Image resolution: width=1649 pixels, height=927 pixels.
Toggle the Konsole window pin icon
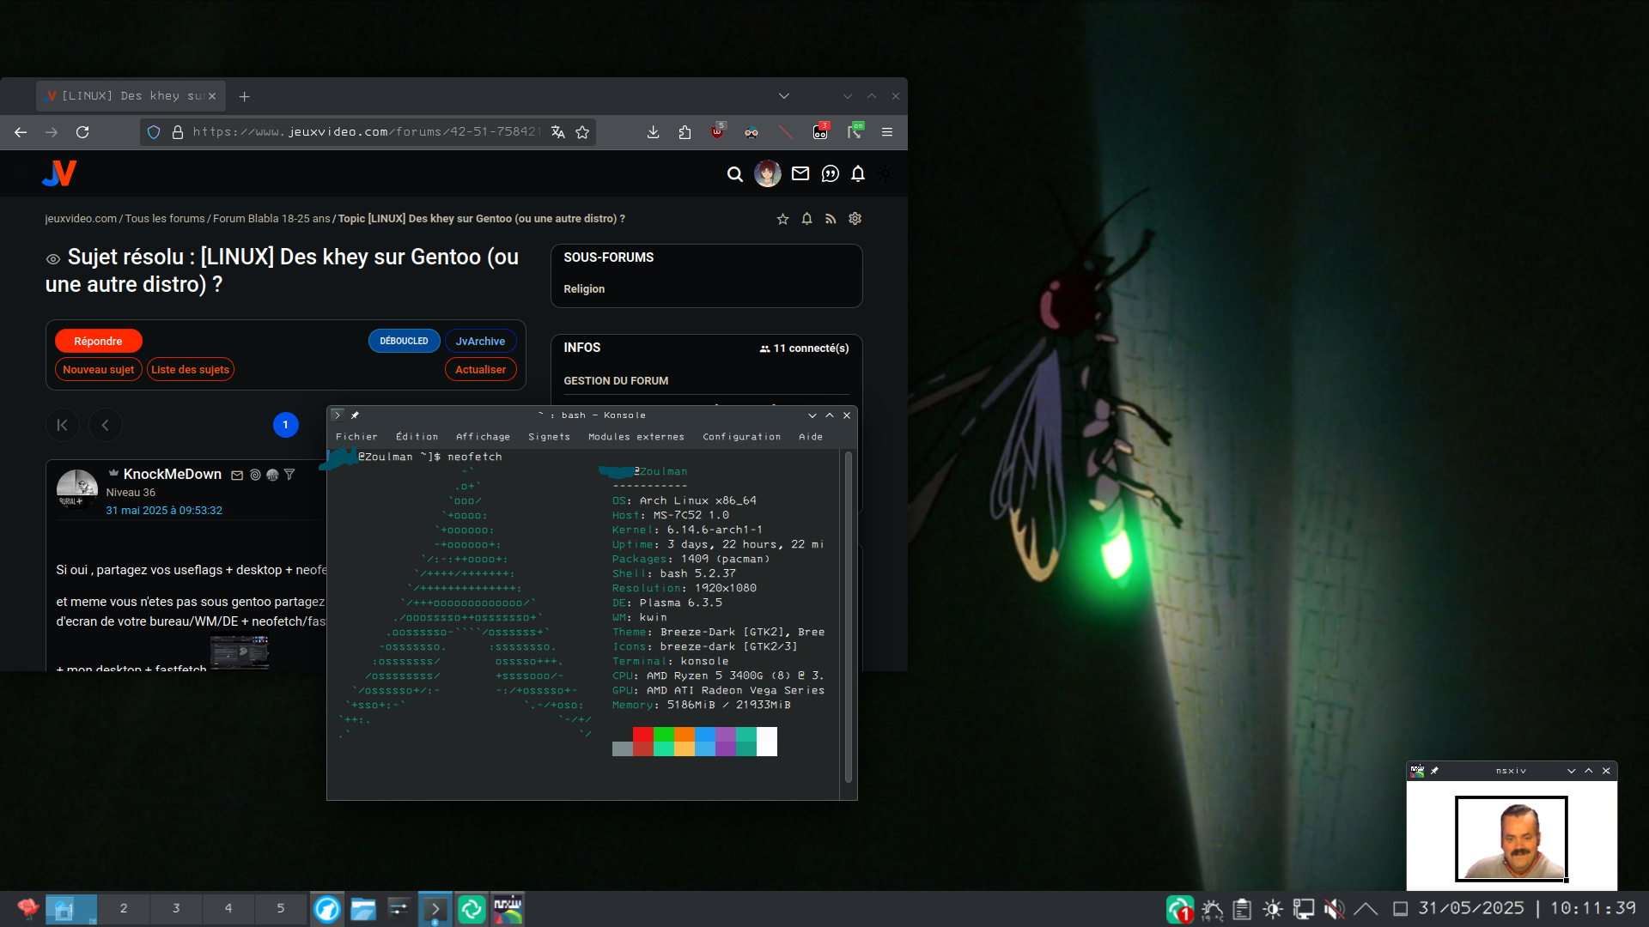355,415
